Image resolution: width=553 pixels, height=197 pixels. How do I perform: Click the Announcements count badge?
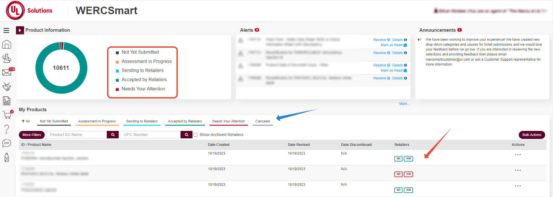pyautogui.click(x=460, y=30)
